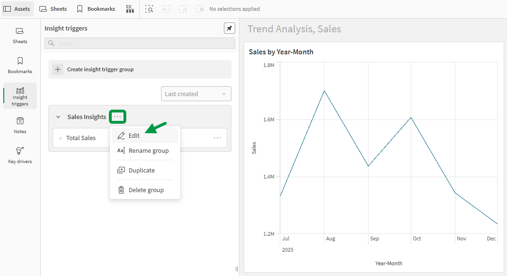This screenshot has width=507, height=276.
Task: Open the Sheets top toolbar button
Action: click(53, 9)
